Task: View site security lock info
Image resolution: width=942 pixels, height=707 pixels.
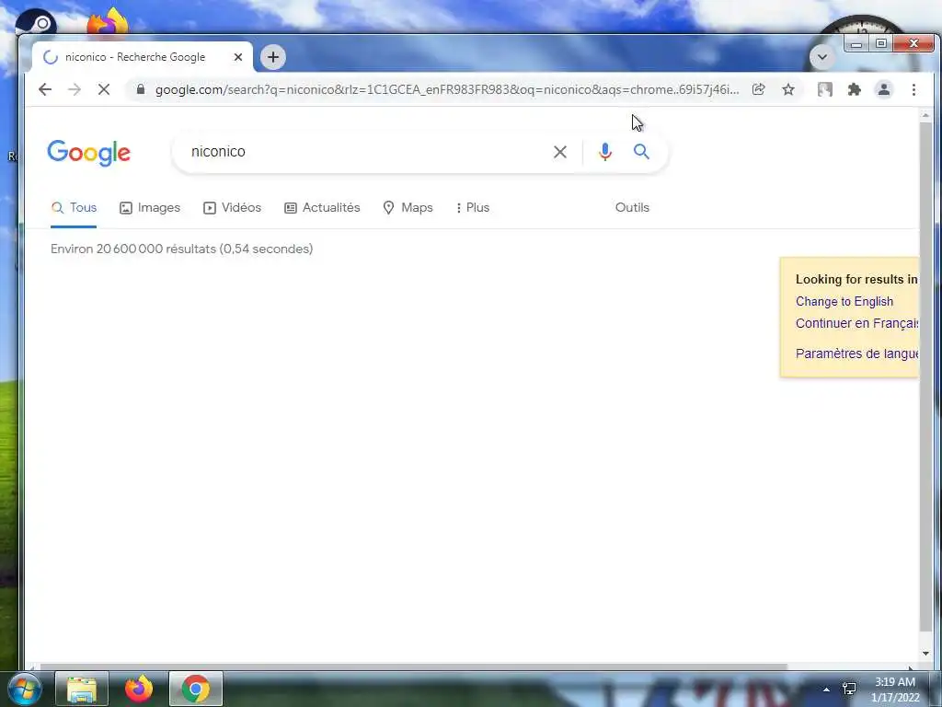Action: (x=141, y=89)
